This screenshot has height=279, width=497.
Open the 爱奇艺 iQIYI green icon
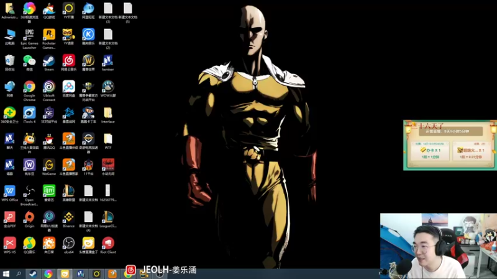pyautogui.click(x=49, y=193)
